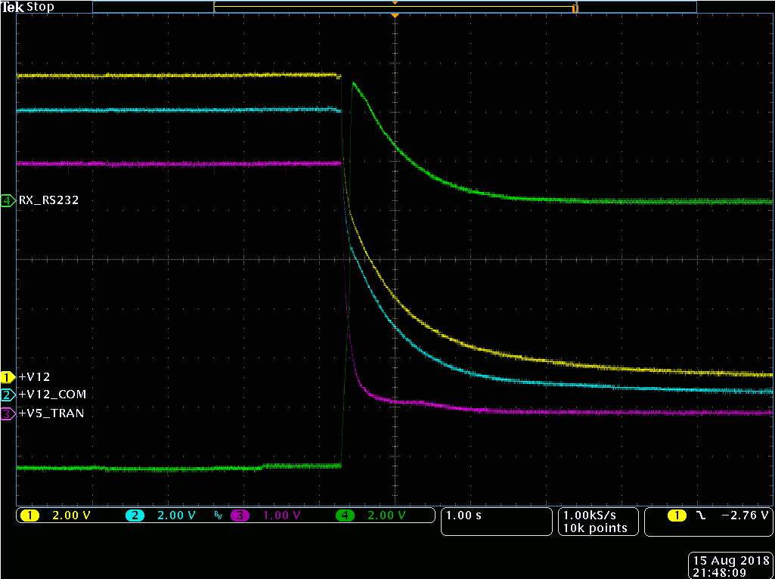775x579 pixels.
Task: Click the channel 2 +V12_COM ground marker
Action: [x=8, y=395]
